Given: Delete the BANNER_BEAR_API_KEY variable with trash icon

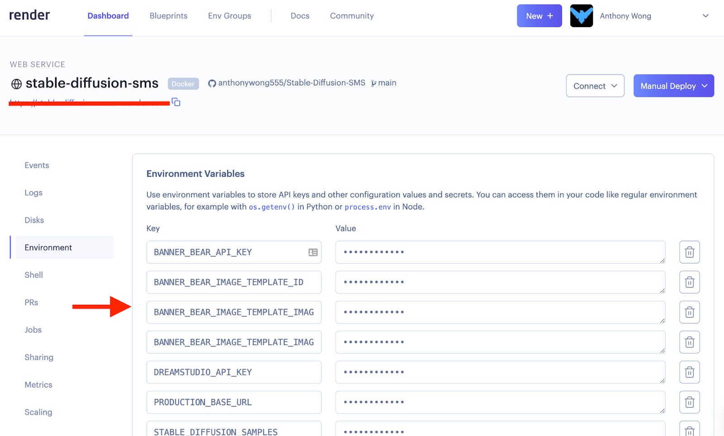Looking at the screenshot, I should click(690, 252).
